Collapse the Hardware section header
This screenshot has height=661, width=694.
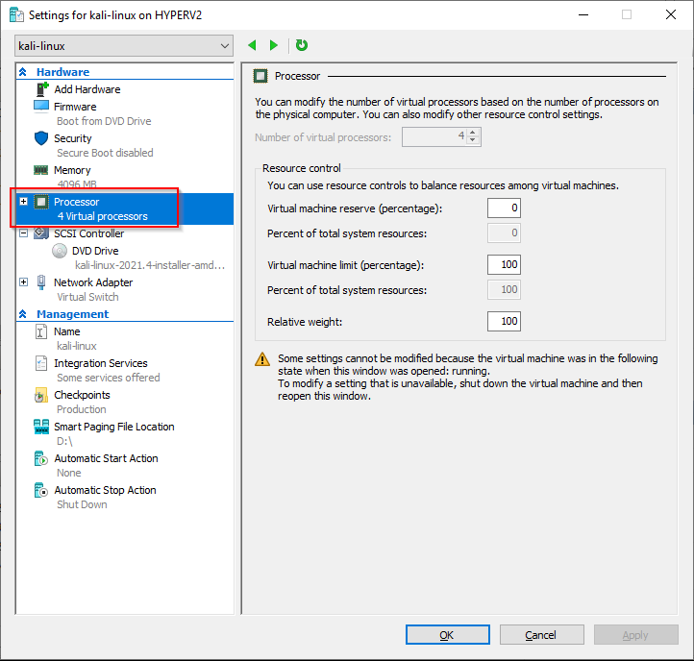click(x=23, y=72)
